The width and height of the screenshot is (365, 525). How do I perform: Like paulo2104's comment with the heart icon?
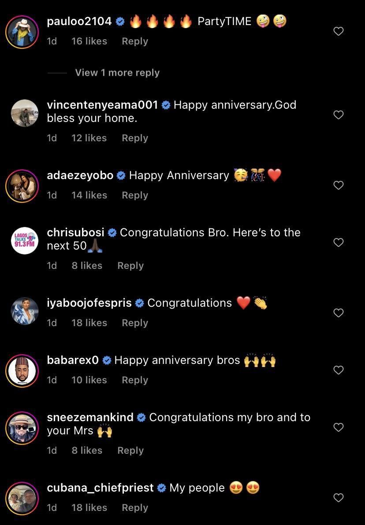point(339,31)
